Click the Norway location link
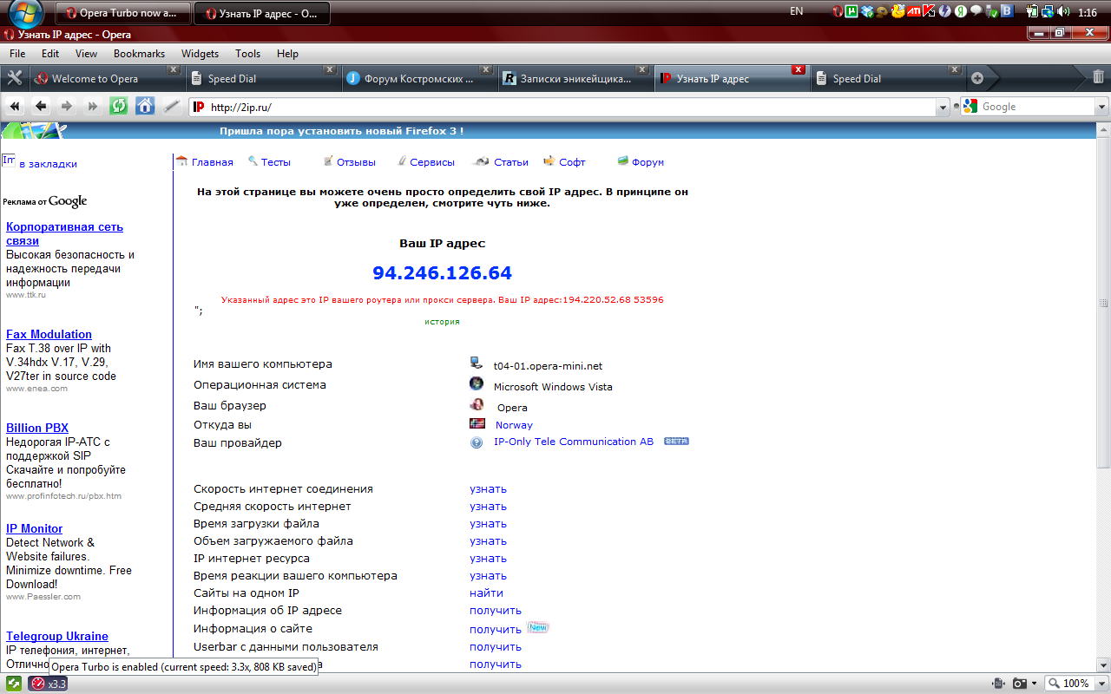 coord(514,425)
